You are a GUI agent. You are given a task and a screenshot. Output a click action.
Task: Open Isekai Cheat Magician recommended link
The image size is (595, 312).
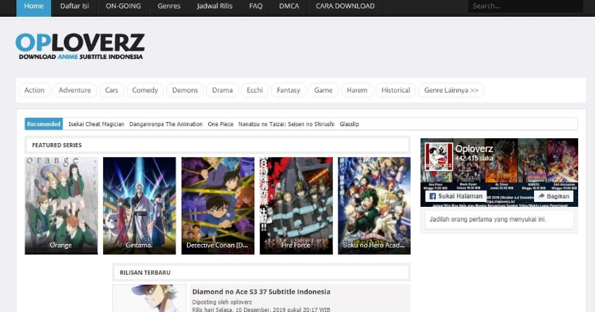click(x=96, y=124)
